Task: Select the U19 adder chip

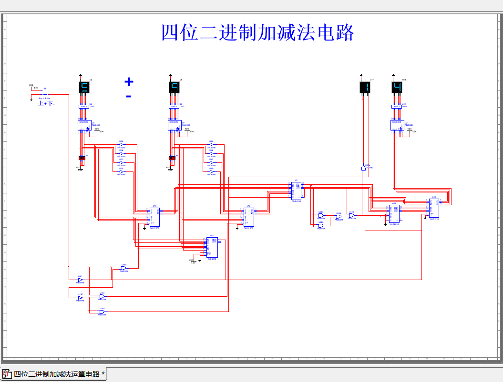Action: click(x=394, y=214)
